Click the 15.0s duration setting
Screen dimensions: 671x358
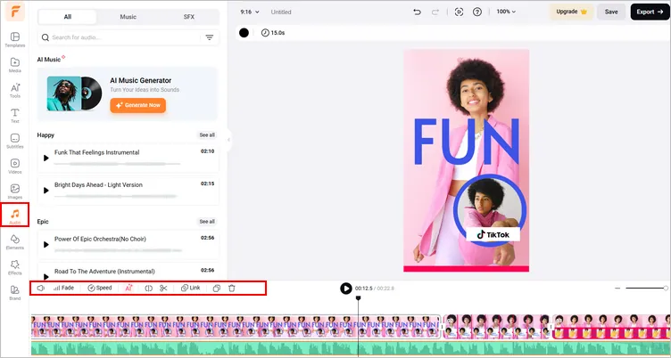click(x=273, y=33)
